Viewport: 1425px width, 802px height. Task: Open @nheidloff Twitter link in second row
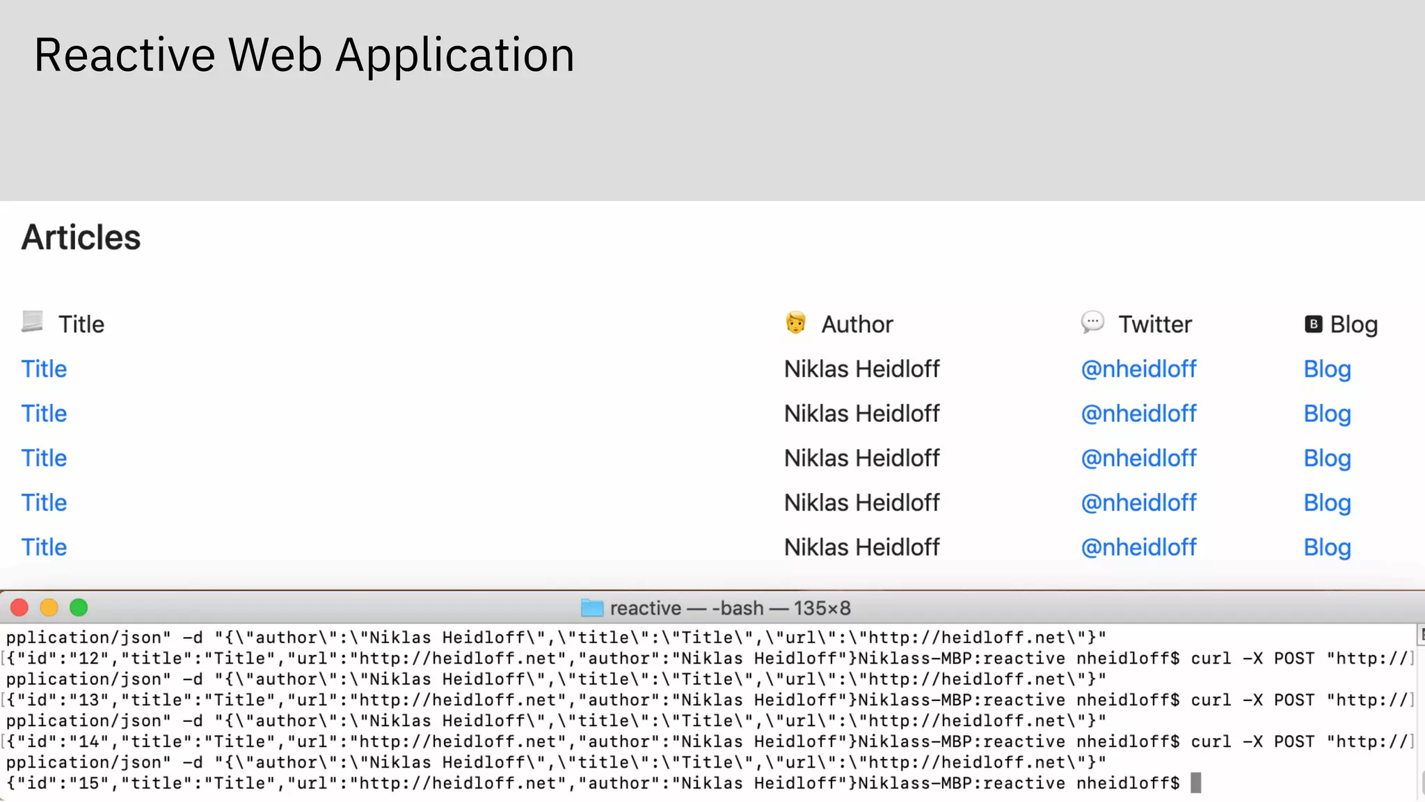pyautogui.click(x=1138, y=414)
